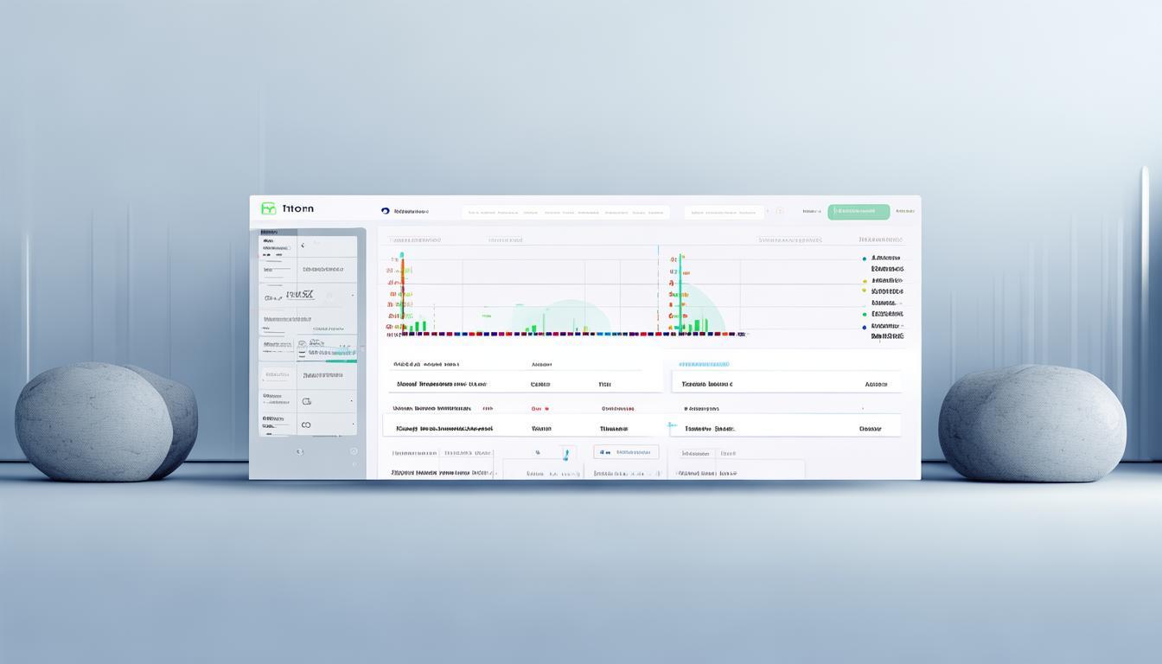
Task: Click the small square icon beside the right search field
Action: click(x=779, y=211)
